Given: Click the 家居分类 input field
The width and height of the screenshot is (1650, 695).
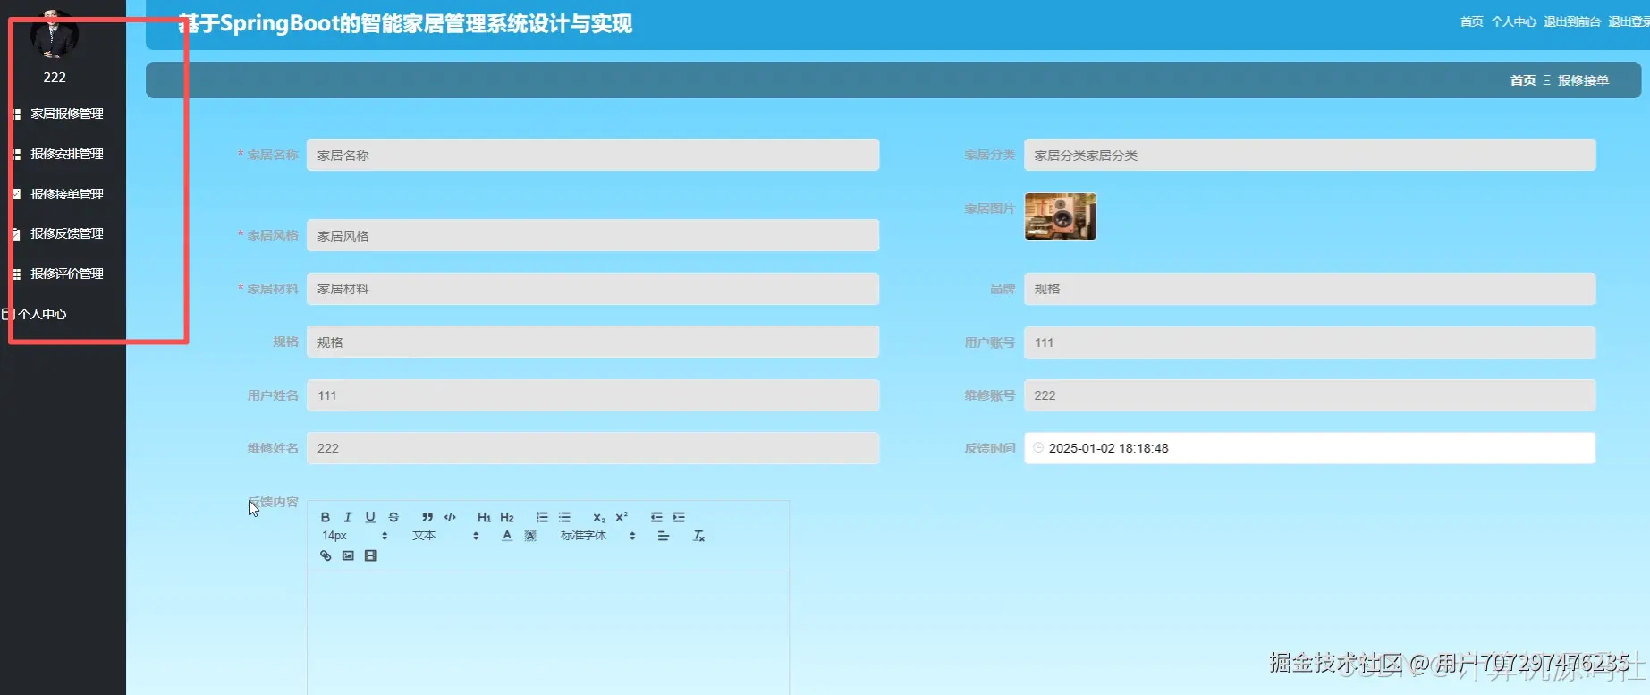Looking at the screenshot, I should tap(1310, 155).
